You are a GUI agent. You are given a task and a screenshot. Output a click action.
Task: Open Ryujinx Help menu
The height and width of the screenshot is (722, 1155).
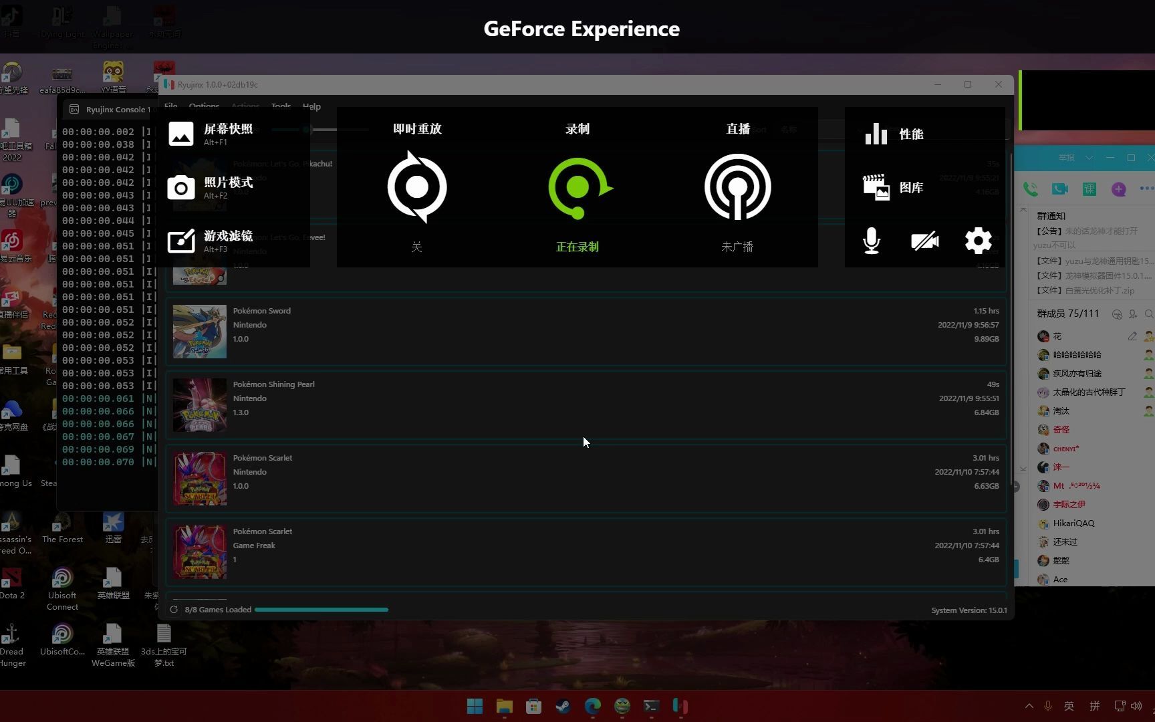click(x=311, y=106)
